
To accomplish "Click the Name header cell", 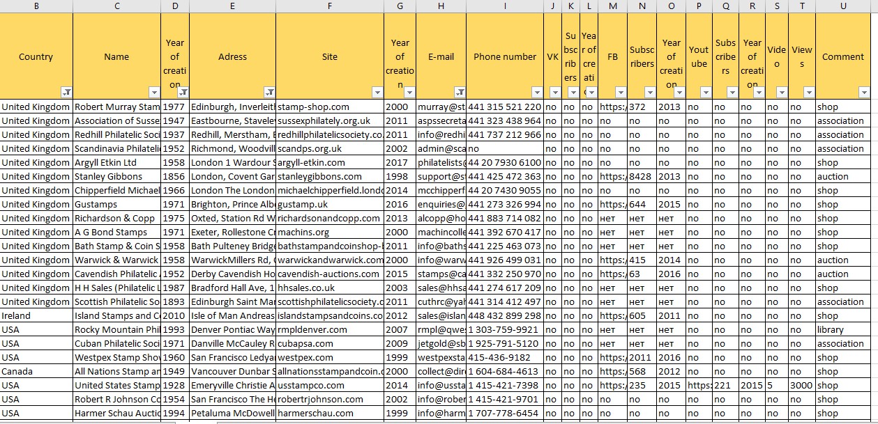I will (116, 56).
